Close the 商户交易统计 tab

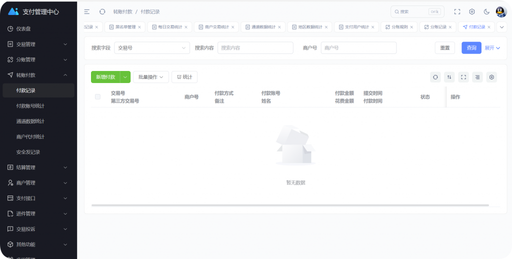[233, 27]
